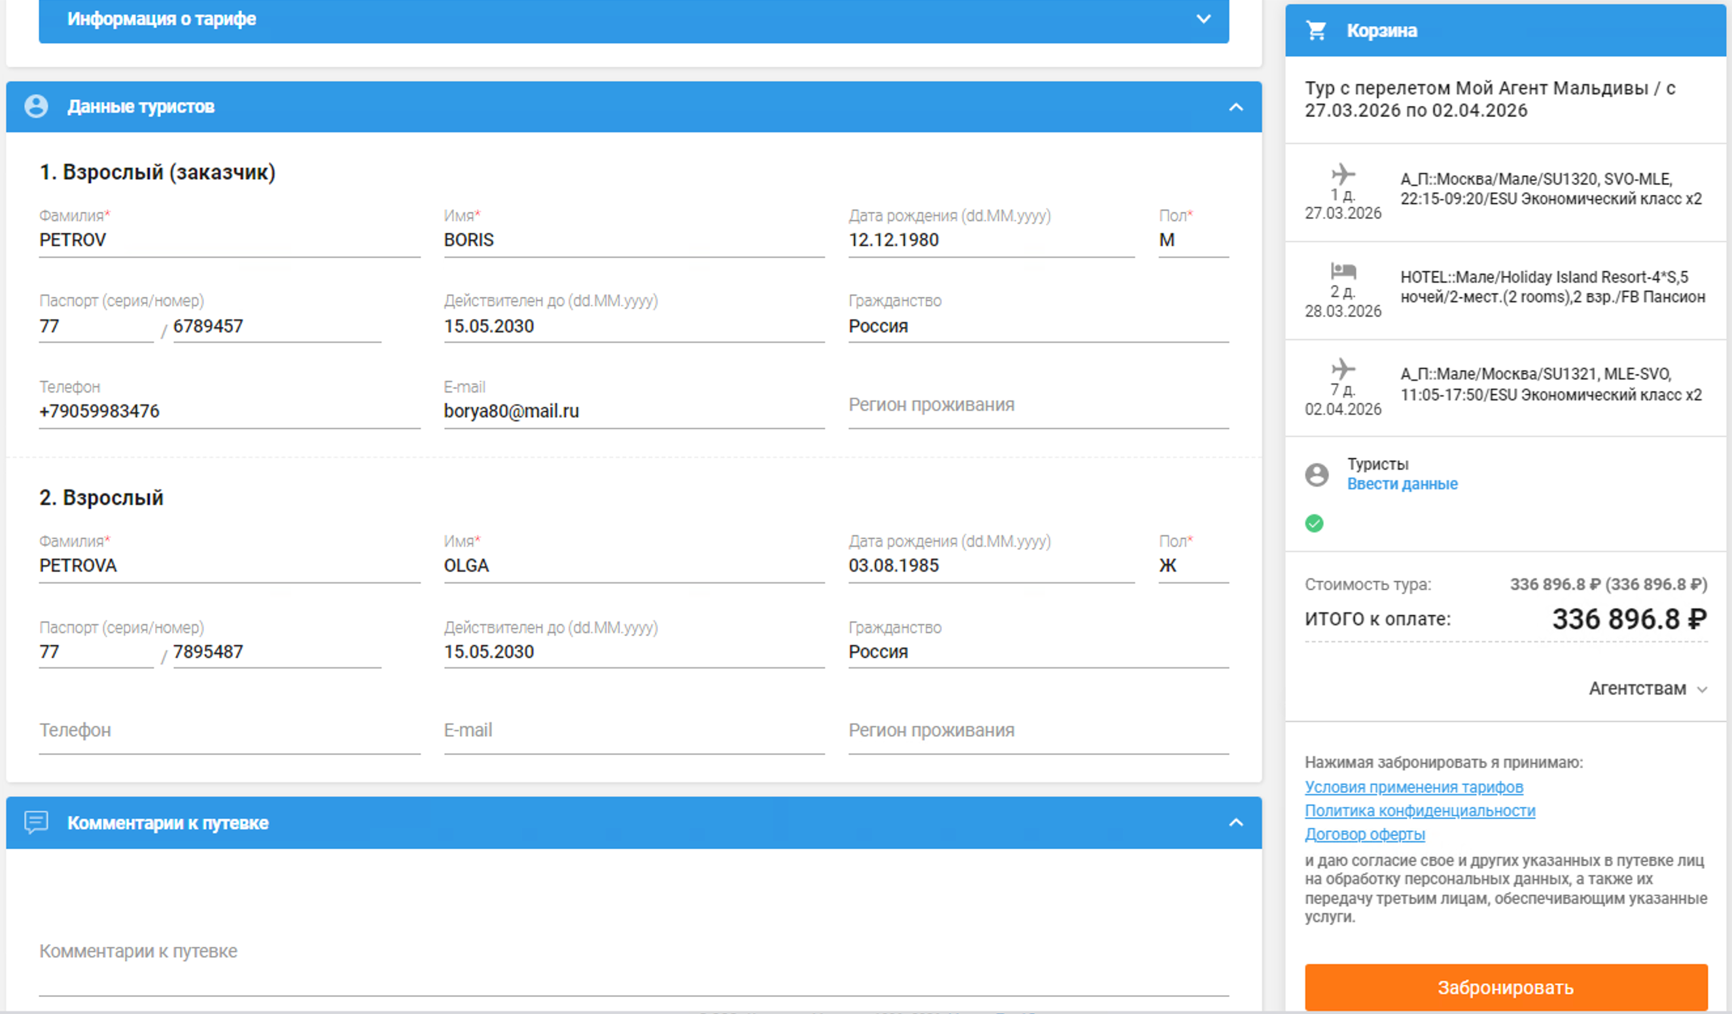Click the tourist avatar icon next to Туристы
Viewport: 1732px width, 1014px height.
[x=1317, y=475]
